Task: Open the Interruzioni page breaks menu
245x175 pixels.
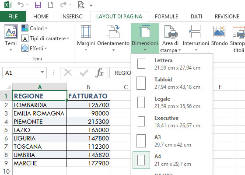Action: click(196, 38)
